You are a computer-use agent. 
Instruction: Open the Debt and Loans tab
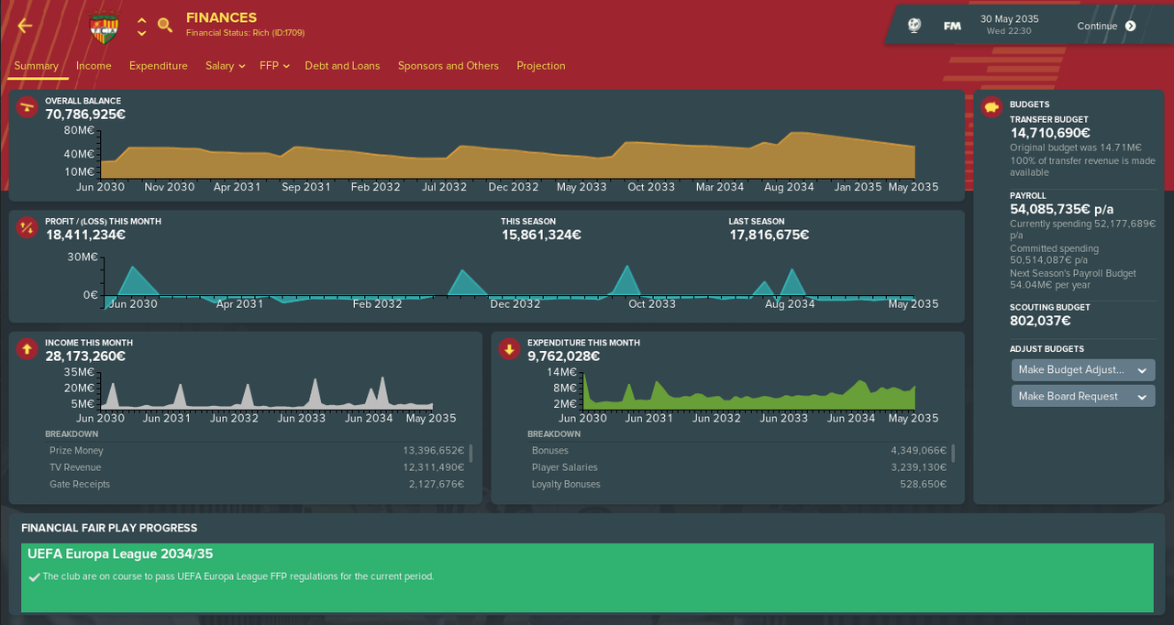pyautogui.click(x=342, y=66)
